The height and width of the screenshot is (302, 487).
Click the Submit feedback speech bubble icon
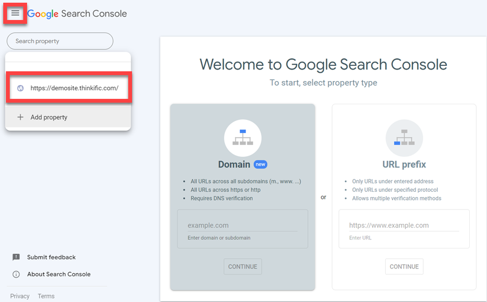(16, 257)
